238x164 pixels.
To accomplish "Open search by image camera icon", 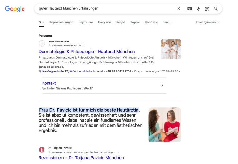I will (x=207, y=9).
